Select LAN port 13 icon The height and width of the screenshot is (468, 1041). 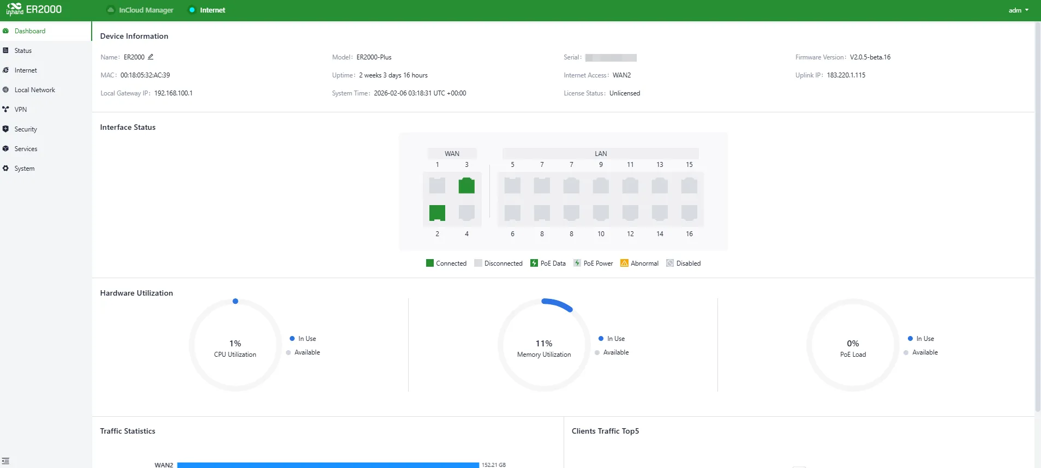[x=660, y=185]
